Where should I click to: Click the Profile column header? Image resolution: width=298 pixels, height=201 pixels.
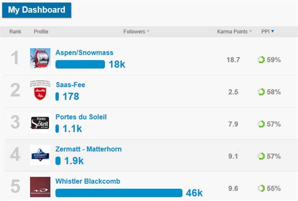(41, 32)
